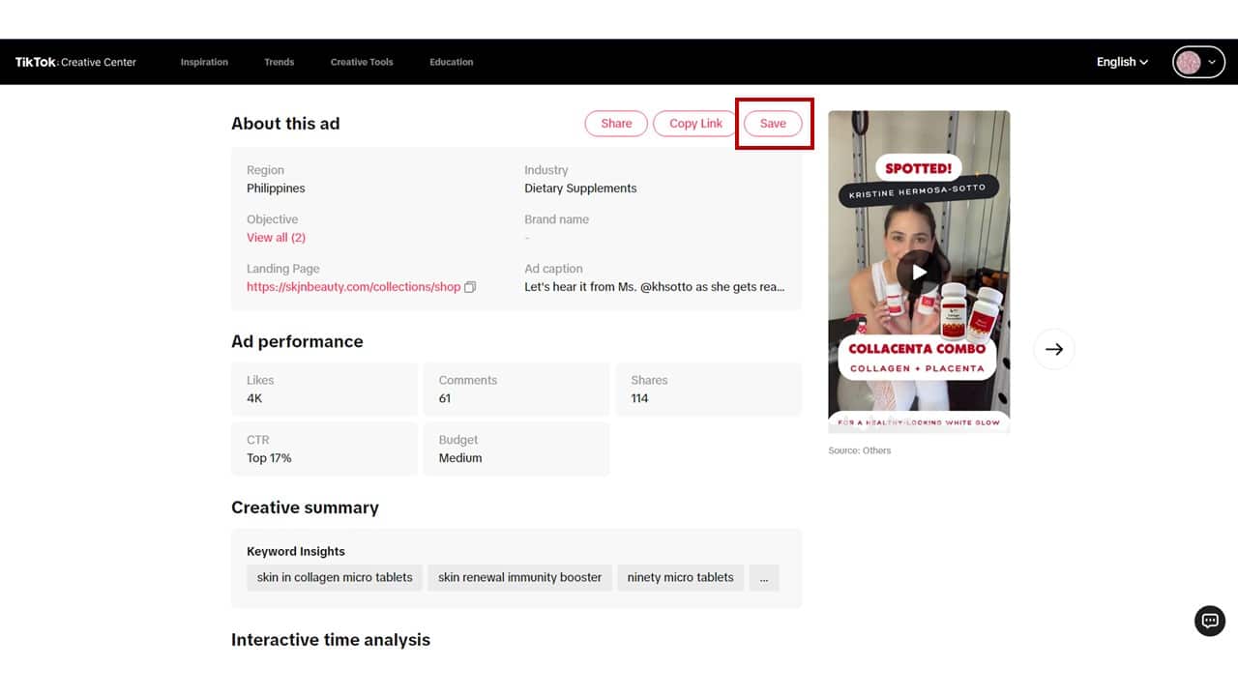Click the Shares '114' value
The image size is (1238, 696).
click(640, 398)
